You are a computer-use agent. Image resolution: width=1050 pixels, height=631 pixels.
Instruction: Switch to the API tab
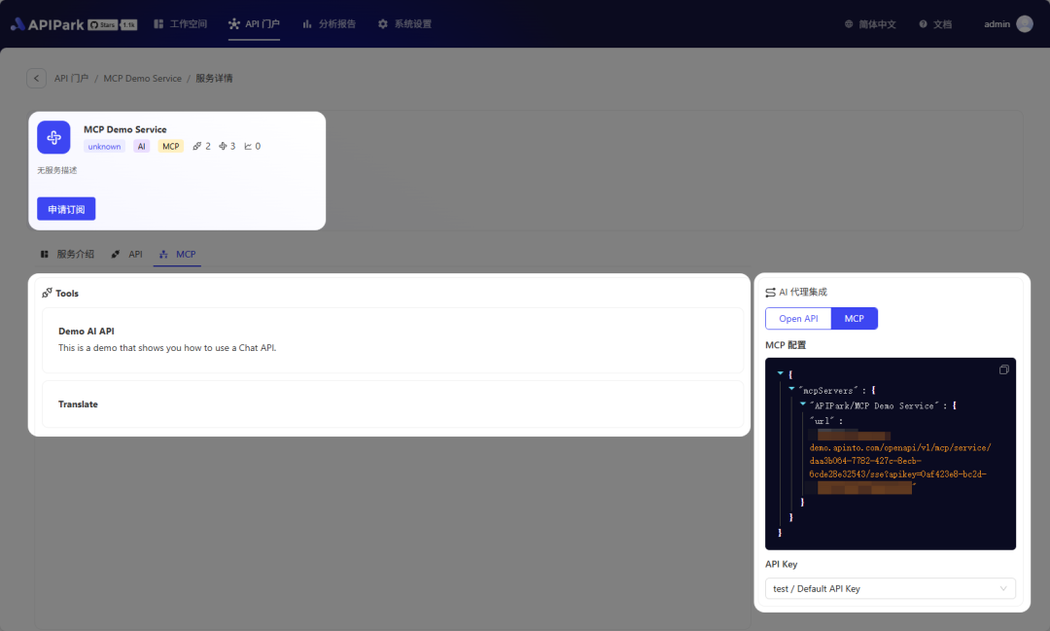(x=126, y=255)
